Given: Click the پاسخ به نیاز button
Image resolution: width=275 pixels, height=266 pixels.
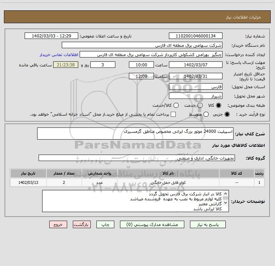Looking at the screenshot, I should click(208, 225).
